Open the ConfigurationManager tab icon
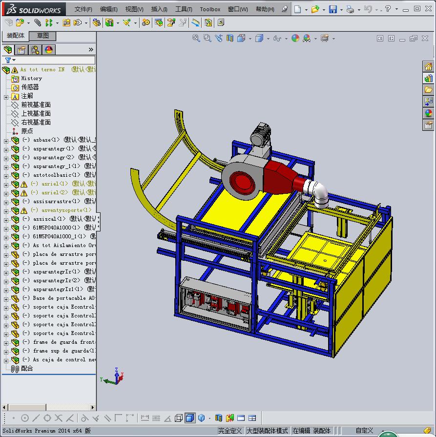 [35, 50]
